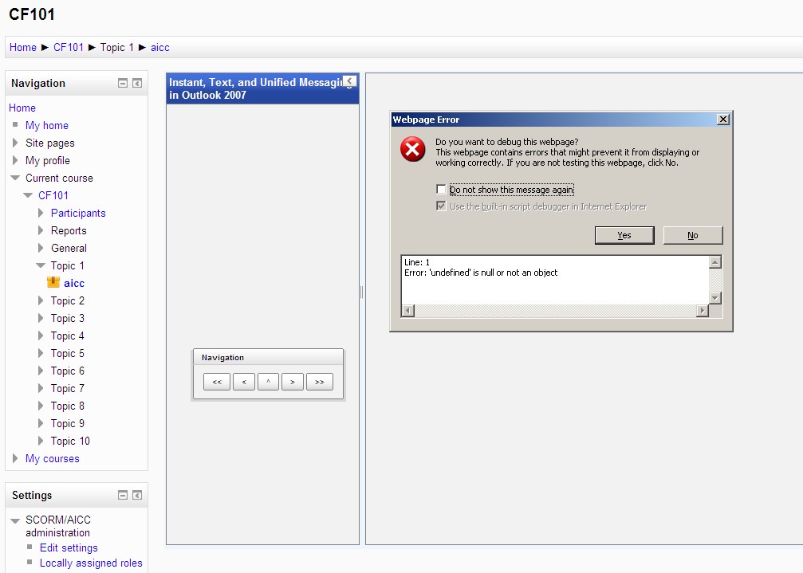Collapse SCORM/AICC administration node arrow
This screenshot has height=573, width=803.
[15, 520]
